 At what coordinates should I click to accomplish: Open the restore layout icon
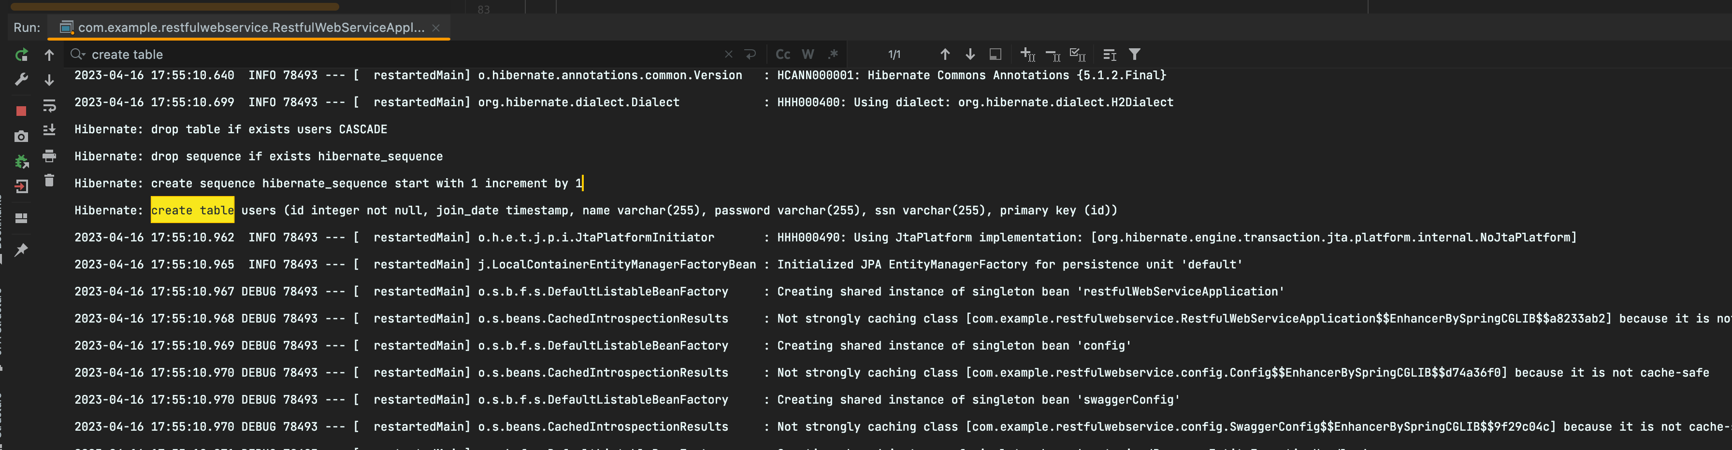(x=22, y=218)
